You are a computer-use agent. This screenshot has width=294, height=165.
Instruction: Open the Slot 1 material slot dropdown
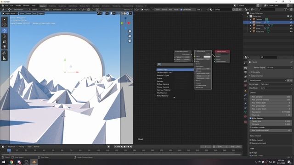pyautogui.click(x=202, y=10)
